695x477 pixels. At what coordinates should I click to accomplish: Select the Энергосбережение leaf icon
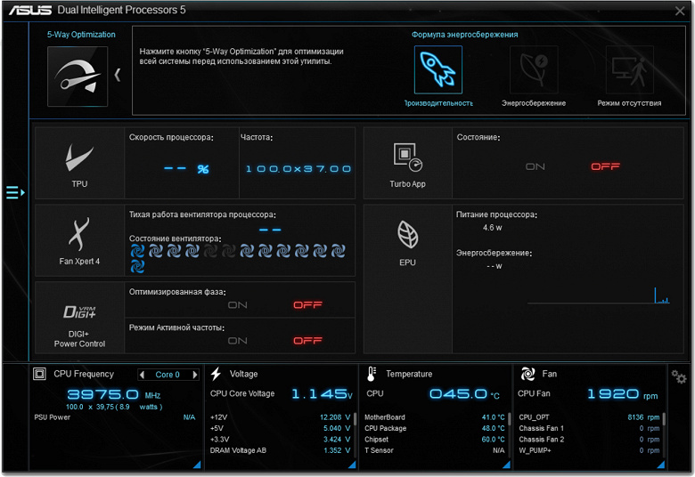534,69
